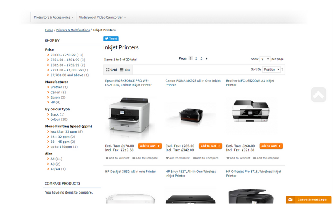Screen dimensions: 334x213
Task: Select current page 1 indicator
Action: tap(191, 58)
